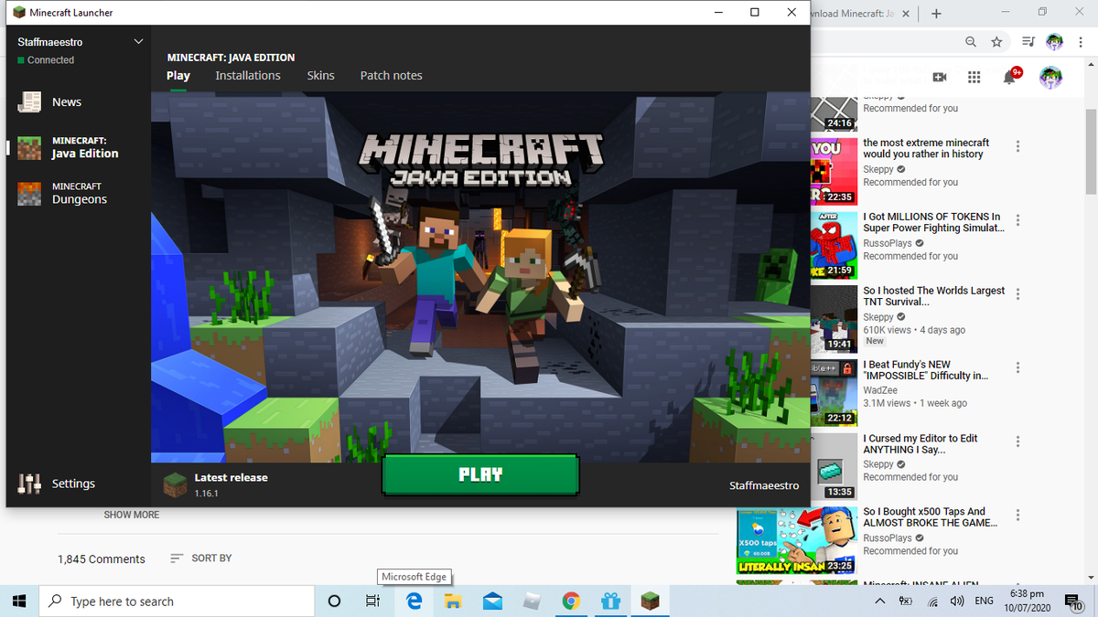Open 'So I hosted The Worlds Largest TNT' title
The image size is (1098, 617).
coord(933,296)
